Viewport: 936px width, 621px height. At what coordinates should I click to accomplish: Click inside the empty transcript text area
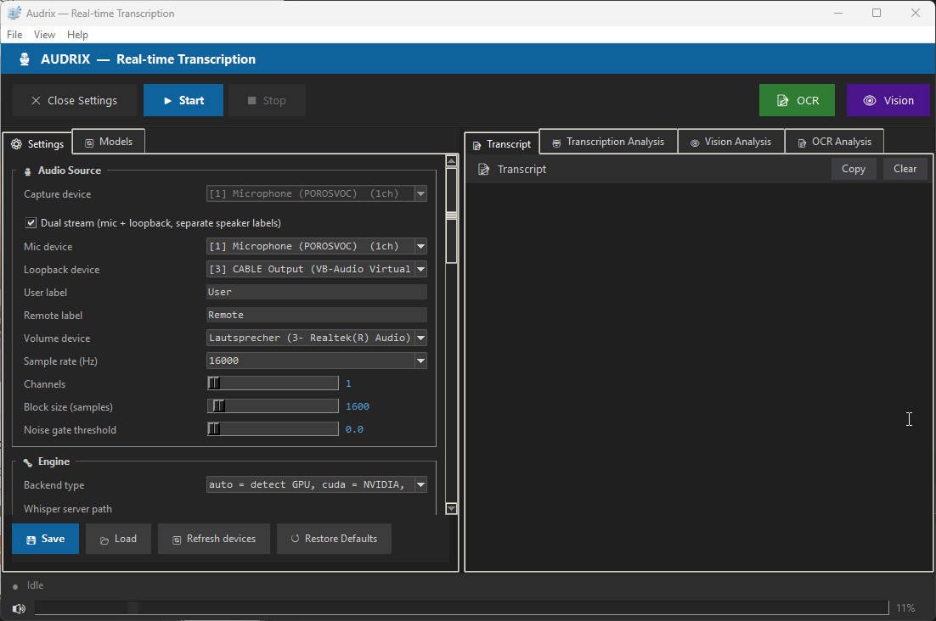point(699,376)
